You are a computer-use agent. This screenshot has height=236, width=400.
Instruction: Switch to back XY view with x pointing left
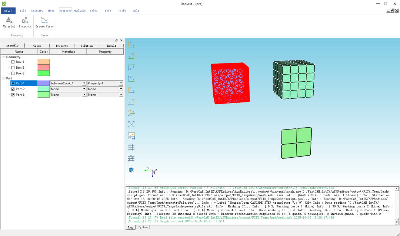131,56
